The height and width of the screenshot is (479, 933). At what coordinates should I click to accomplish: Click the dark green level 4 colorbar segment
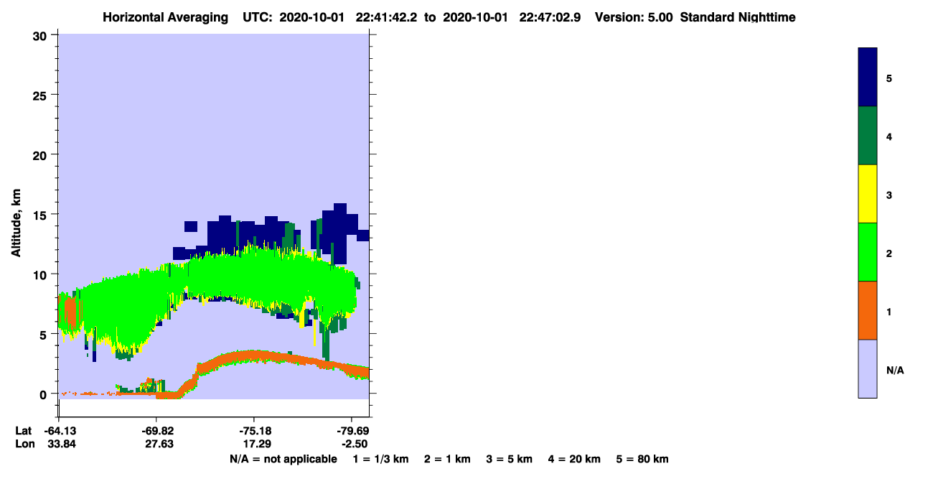868,136
